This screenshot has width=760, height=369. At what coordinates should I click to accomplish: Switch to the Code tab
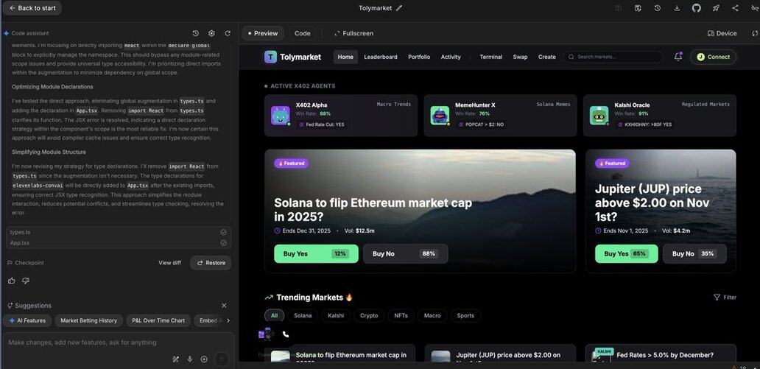click(x=302, y=33)
